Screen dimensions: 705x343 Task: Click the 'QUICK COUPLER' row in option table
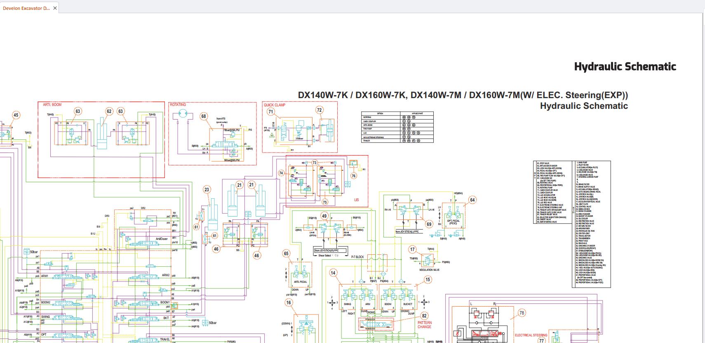397,121
